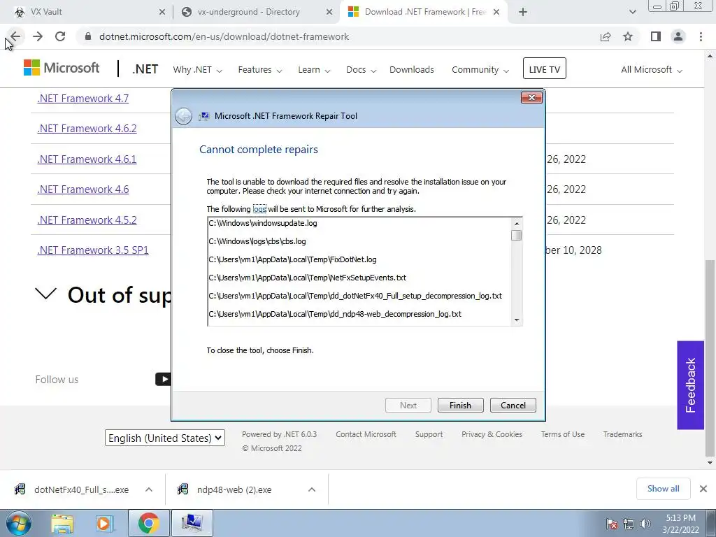Click the Microsoft logo
This screenshot has width=716, height=537.
click(x=62, y=68)
